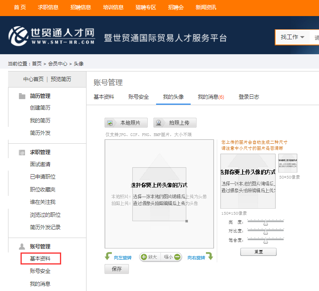Open the 找工作 search type dropdown
Screen dimensions: 319x291
[x=292, y=37]
